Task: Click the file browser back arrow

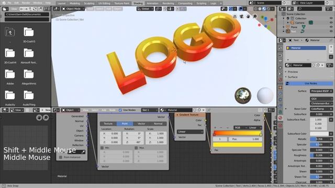Action: click(21, 9)
